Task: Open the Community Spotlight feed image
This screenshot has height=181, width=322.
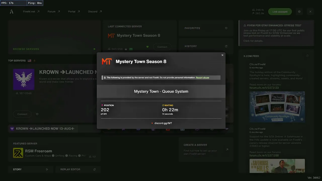Action: (277, 107)
